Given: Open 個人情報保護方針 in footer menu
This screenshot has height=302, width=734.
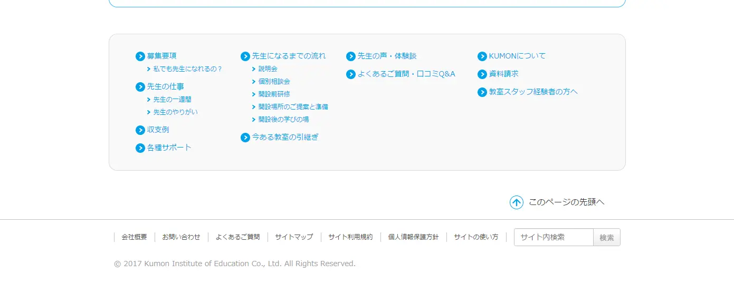Looking at the screenshot, I should tap(414, 237).
